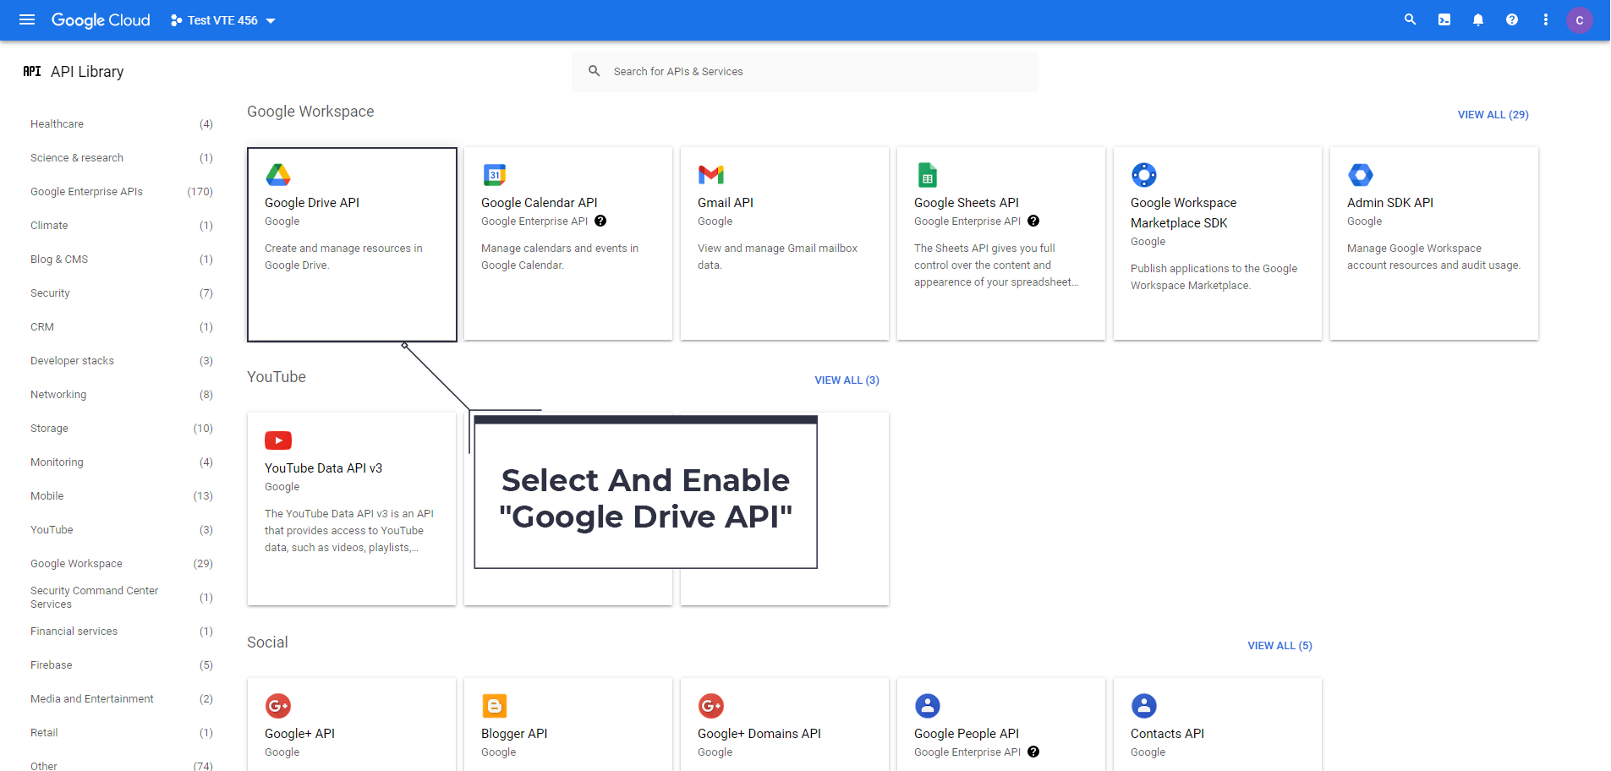The height and width of the screenshot is (771, 1611).
Task: Activate the Cloud Shell icon
Action: 1444,19
